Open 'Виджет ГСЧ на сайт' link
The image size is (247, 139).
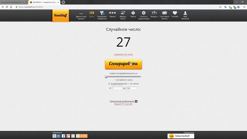tap(123, 104)
